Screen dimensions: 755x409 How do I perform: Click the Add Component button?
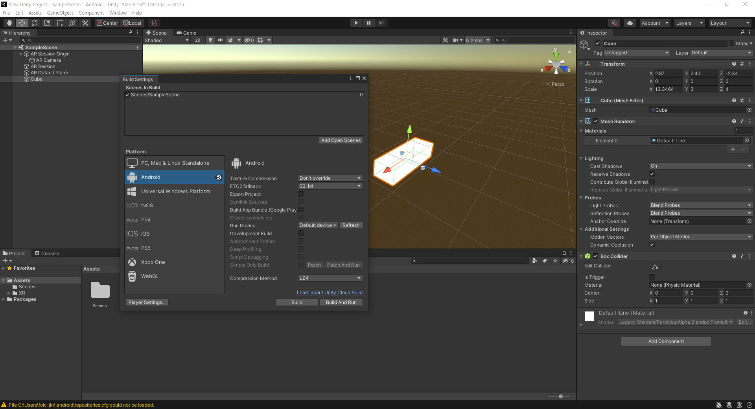click(666, 341)
